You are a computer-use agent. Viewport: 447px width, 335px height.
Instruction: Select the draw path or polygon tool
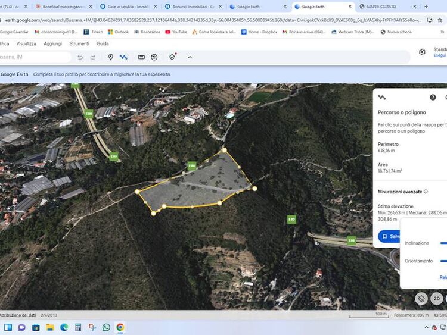pos(123,57)
